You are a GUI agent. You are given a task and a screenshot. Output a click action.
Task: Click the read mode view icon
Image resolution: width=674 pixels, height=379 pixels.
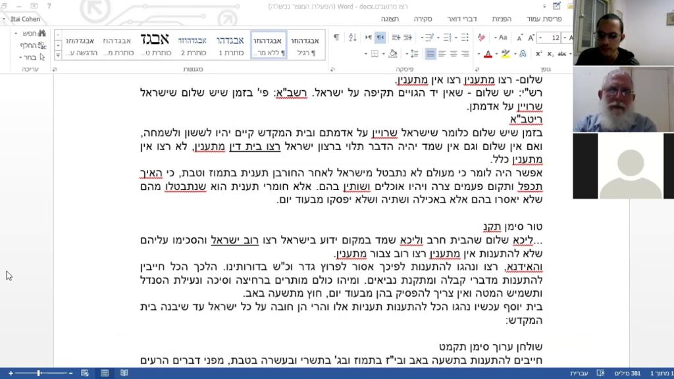(124, 373)
